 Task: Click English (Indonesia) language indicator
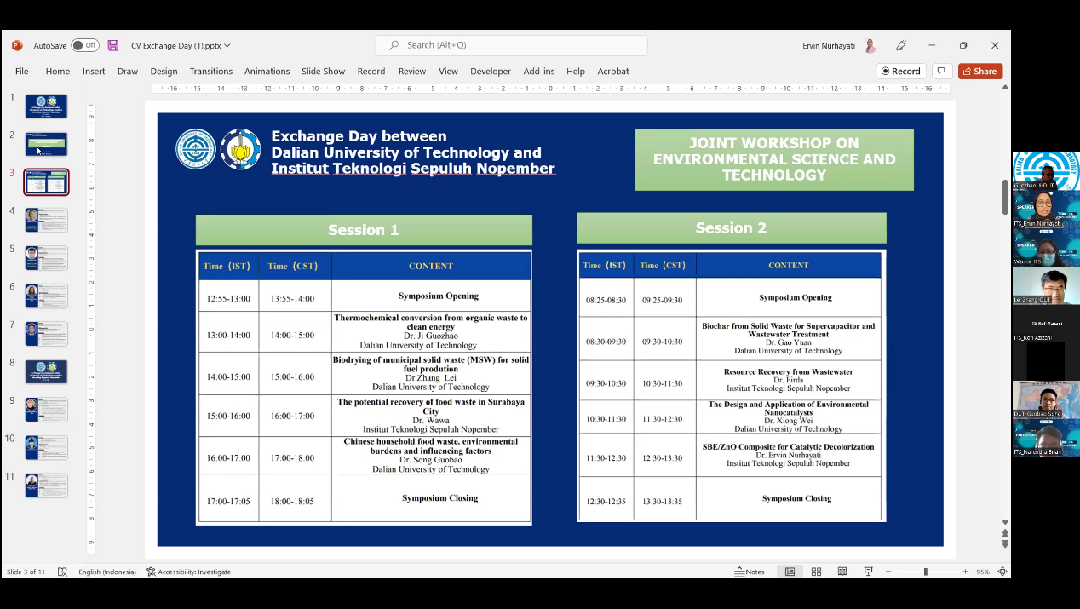[107, 572]
